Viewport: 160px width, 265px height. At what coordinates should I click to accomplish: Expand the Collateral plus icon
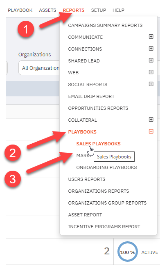pyautogui.click(x=151, y=120)
